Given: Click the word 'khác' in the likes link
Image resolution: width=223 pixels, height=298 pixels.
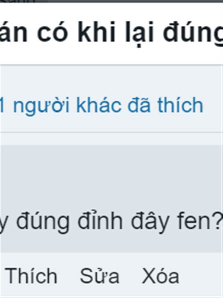Looking at the screenshot, I should pos(99,104).
